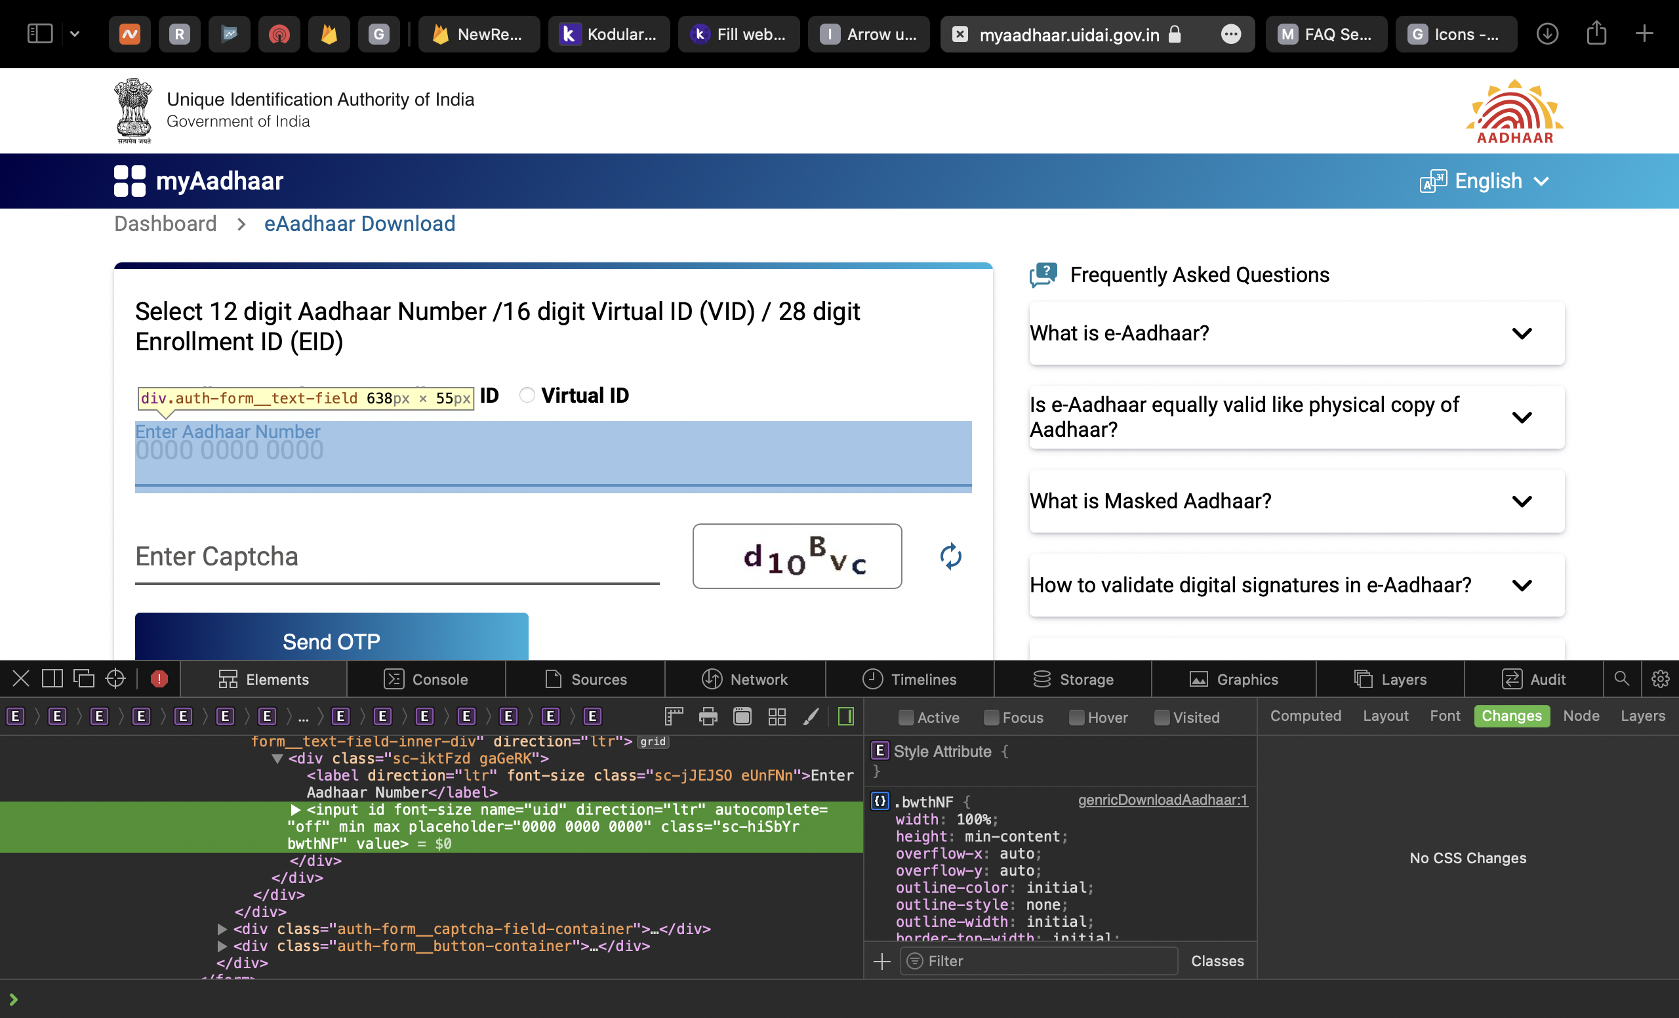Open the English language dropdown

(1486, 180)
